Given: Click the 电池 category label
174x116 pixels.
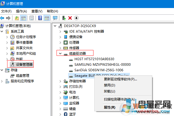Looking at the screenshot, I should [73, 92].
